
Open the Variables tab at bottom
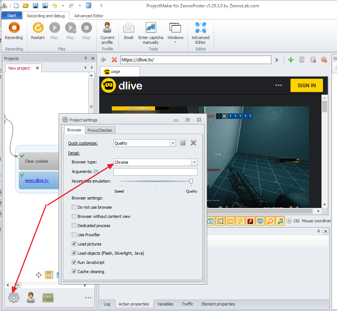tap(165, 304)
